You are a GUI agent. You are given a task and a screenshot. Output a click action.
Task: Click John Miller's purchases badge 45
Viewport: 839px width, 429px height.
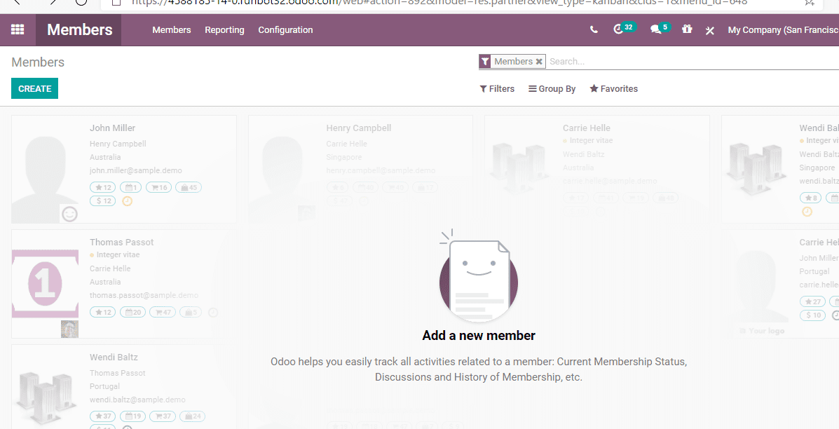(x=189, y=187)
